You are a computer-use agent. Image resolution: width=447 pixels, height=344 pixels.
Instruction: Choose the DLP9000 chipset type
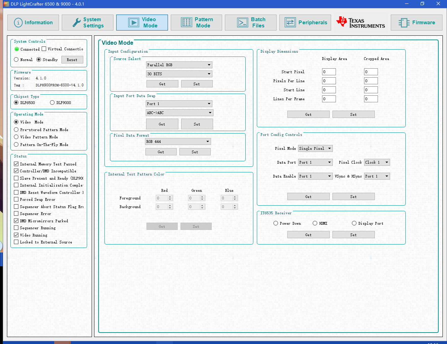click(x=52, y=103)
